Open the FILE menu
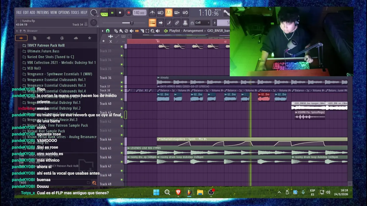The height and width of the screenshot is (206, 367). (19, 13)
